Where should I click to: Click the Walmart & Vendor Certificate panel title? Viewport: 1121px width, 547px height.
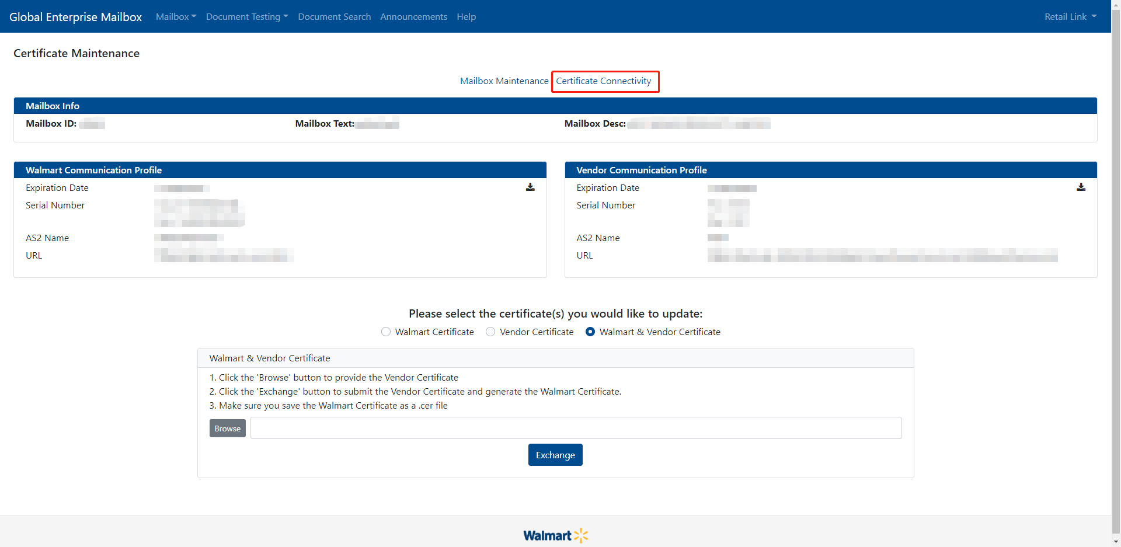[x=270, y=358]
